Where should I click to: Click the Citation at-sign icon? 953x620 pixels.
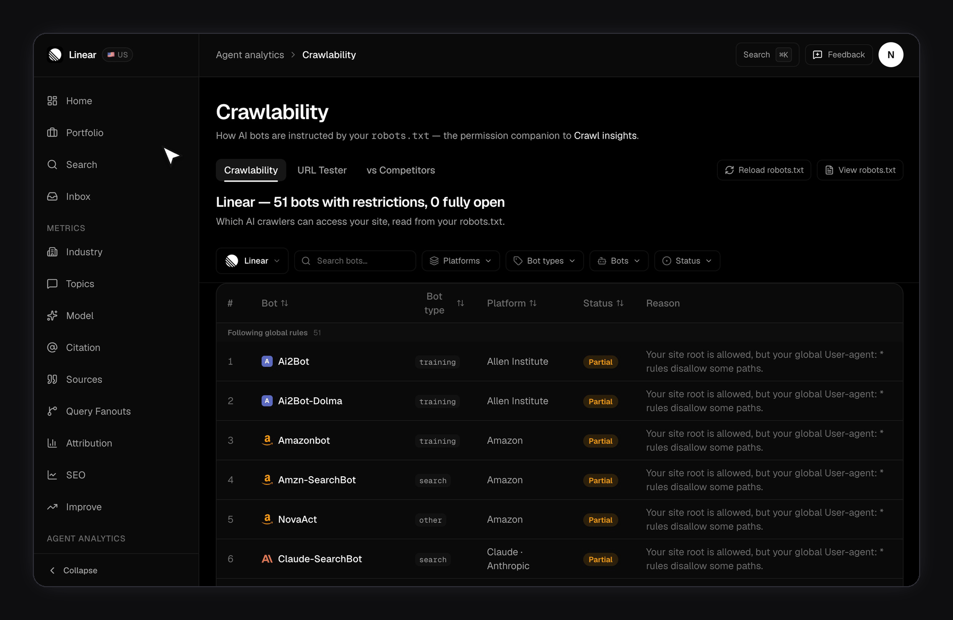52,347
